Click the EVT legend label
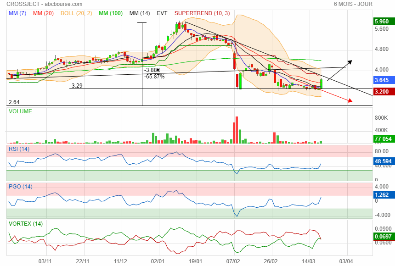This screenshot has height=266, width=395. point(162,13)
